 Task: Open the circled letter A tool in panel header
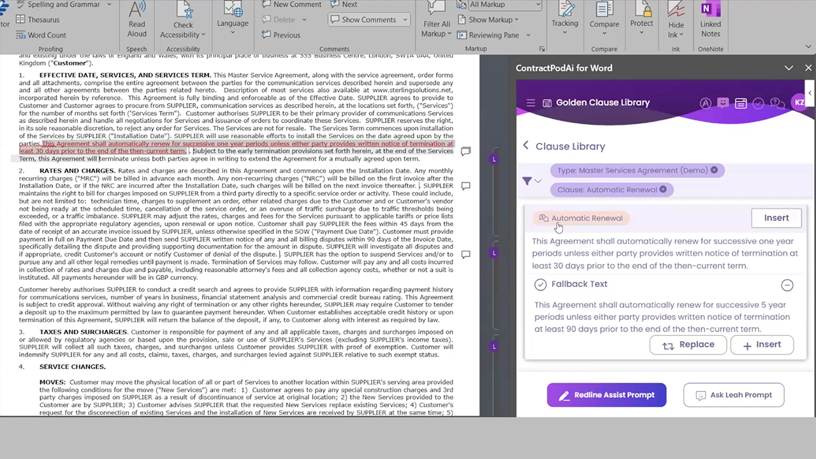click(705, 103)
